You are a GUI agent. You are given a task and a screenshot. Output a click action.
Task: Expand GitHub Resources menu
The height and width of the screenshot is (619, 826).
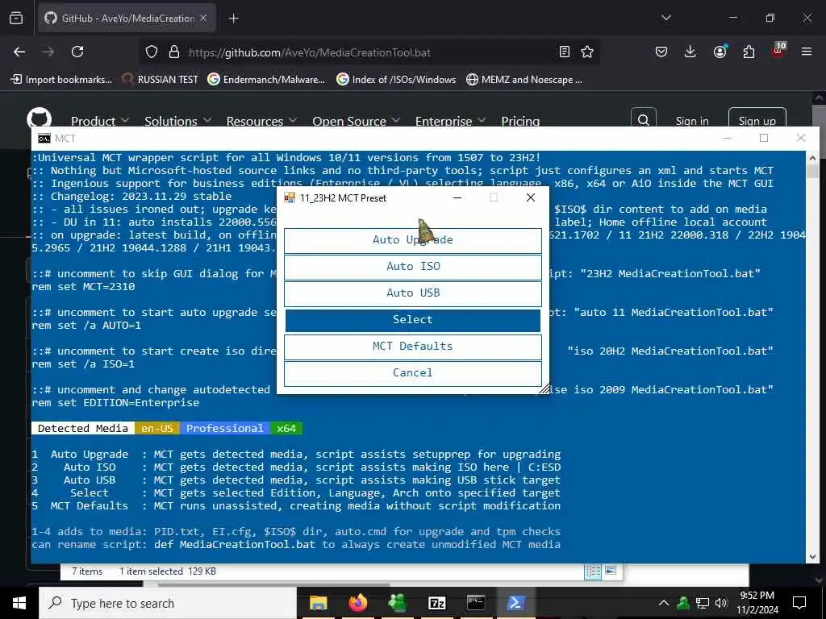[261, 121]
